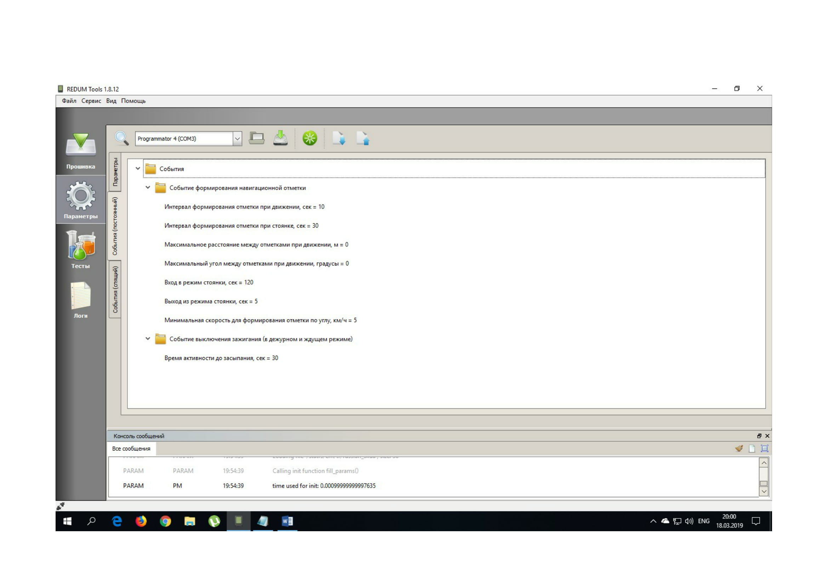Collapse Событие формирования навигационной отметки node
This screenshot has height=585, width=828.
(148, 188)
